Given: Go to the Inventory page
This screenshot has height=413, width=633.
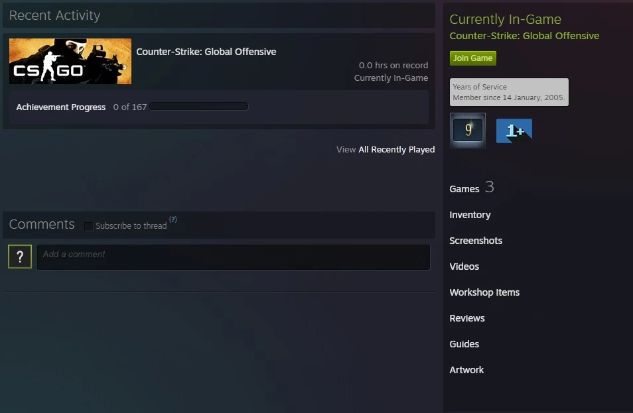Looking at the screenshot, I should (x=470, y=215).
